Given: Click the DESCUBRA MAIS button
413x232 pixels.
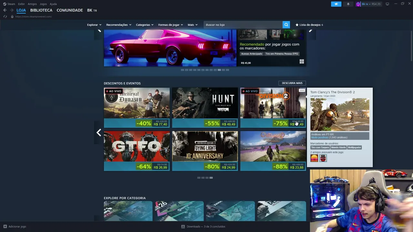Looking at the screenshot, I should coord(292,83).
